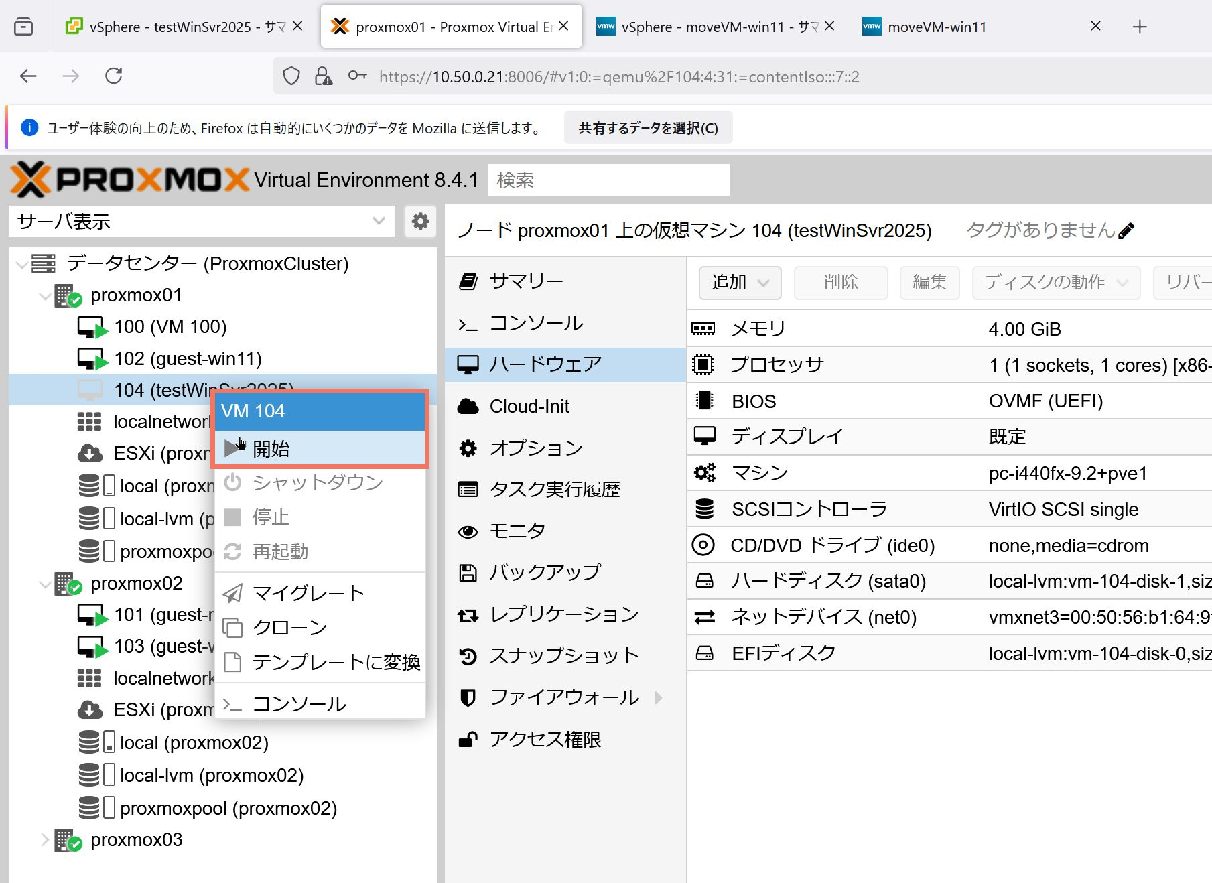Click the pencil icon to edit tags

(x=1126, y=231)
